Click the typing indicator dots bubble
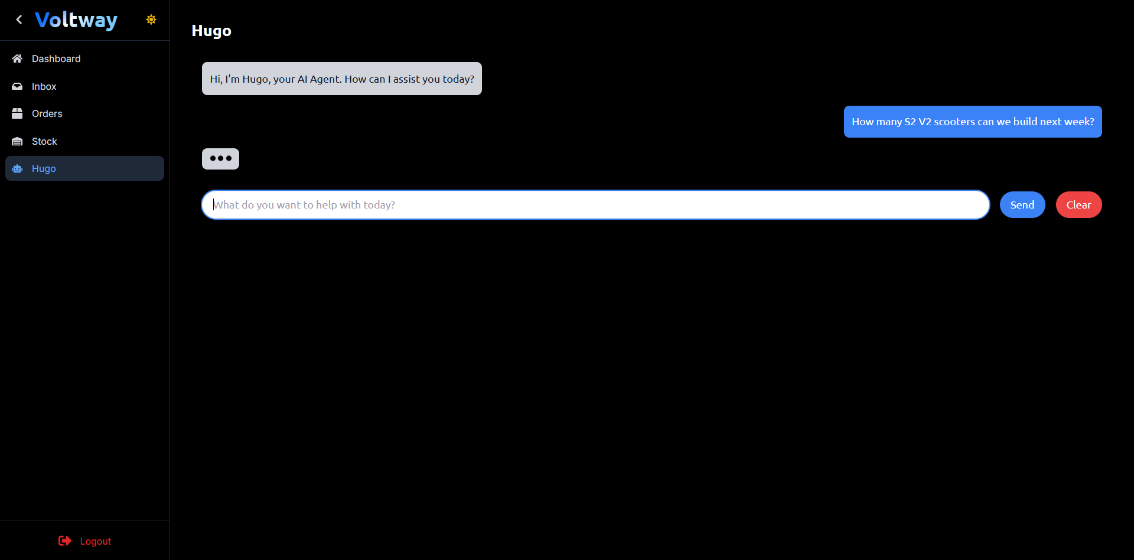Image resolution: width=1134 pixels, height=560 pixels. point(220,158)
